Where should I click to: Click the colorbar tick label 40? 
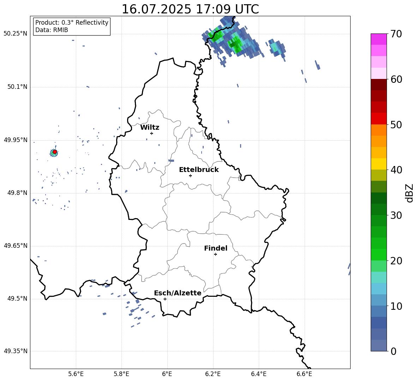[x=396, y=170]
